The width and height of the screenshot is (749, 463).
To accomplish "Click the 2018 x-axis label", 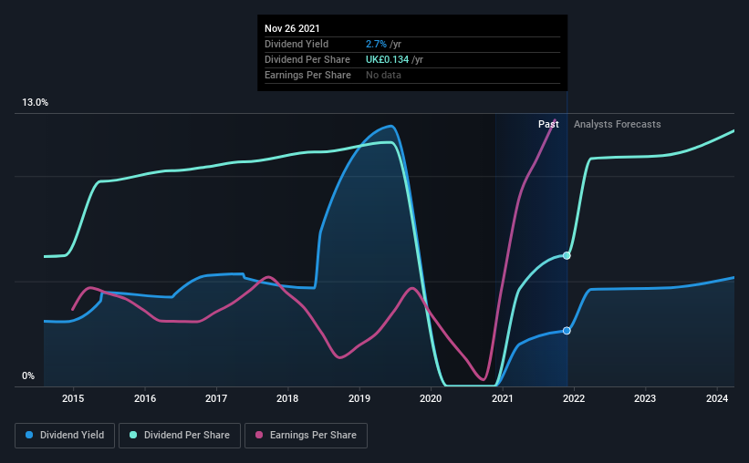I will 287,398.
